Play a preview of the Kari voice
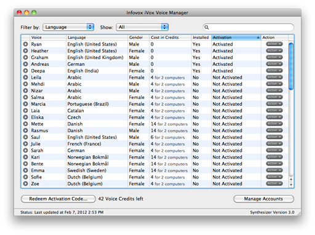This screenshot has height=235, width=315. point(25,157)
